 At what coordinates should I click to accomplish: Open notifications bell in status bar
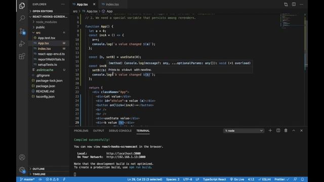click(303, 179)
